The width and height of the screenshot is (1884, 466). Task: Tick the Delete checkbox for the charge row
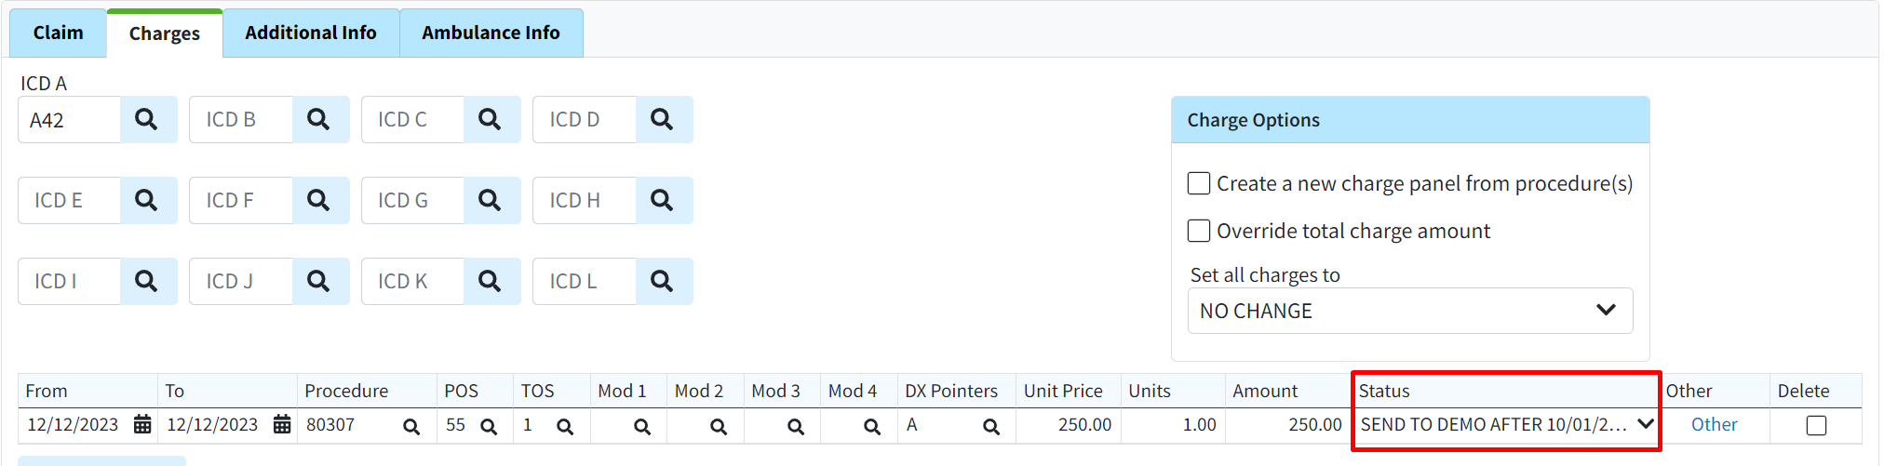click(1816, 425)
